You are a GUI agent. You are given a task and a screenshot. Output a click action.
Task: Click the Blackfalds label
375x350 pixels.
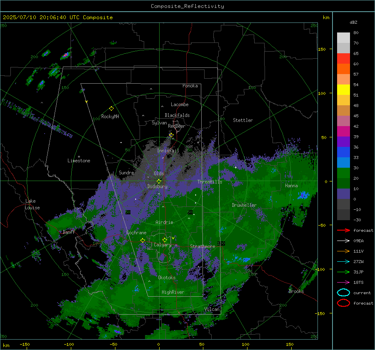[177, 115]
